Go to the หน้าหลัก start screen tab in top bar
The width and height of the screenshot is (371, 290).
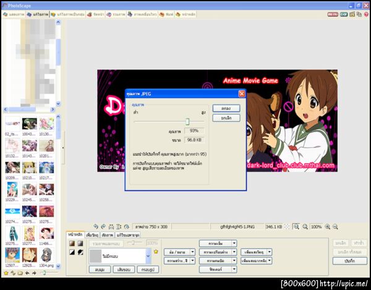185,14
